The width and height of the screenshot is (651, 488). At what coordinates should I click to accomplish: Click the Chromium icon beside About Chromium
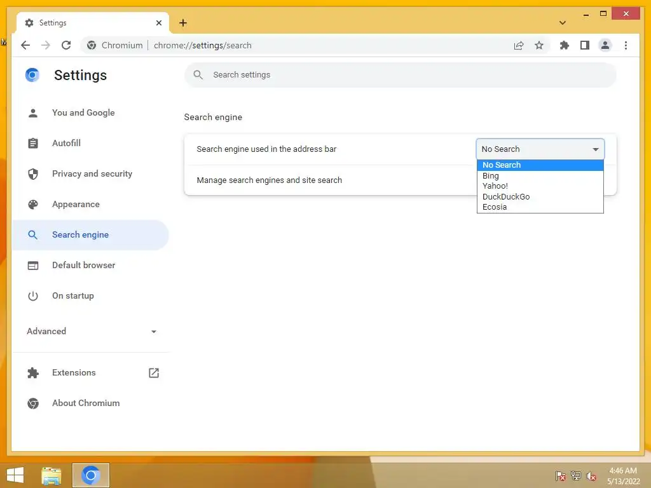[x=33, y=403]
